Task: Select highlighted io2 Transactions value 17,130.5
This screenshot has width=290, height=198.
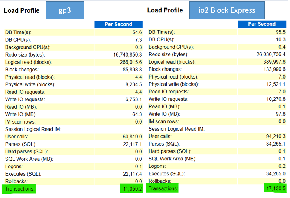Action: coord(276,188)
